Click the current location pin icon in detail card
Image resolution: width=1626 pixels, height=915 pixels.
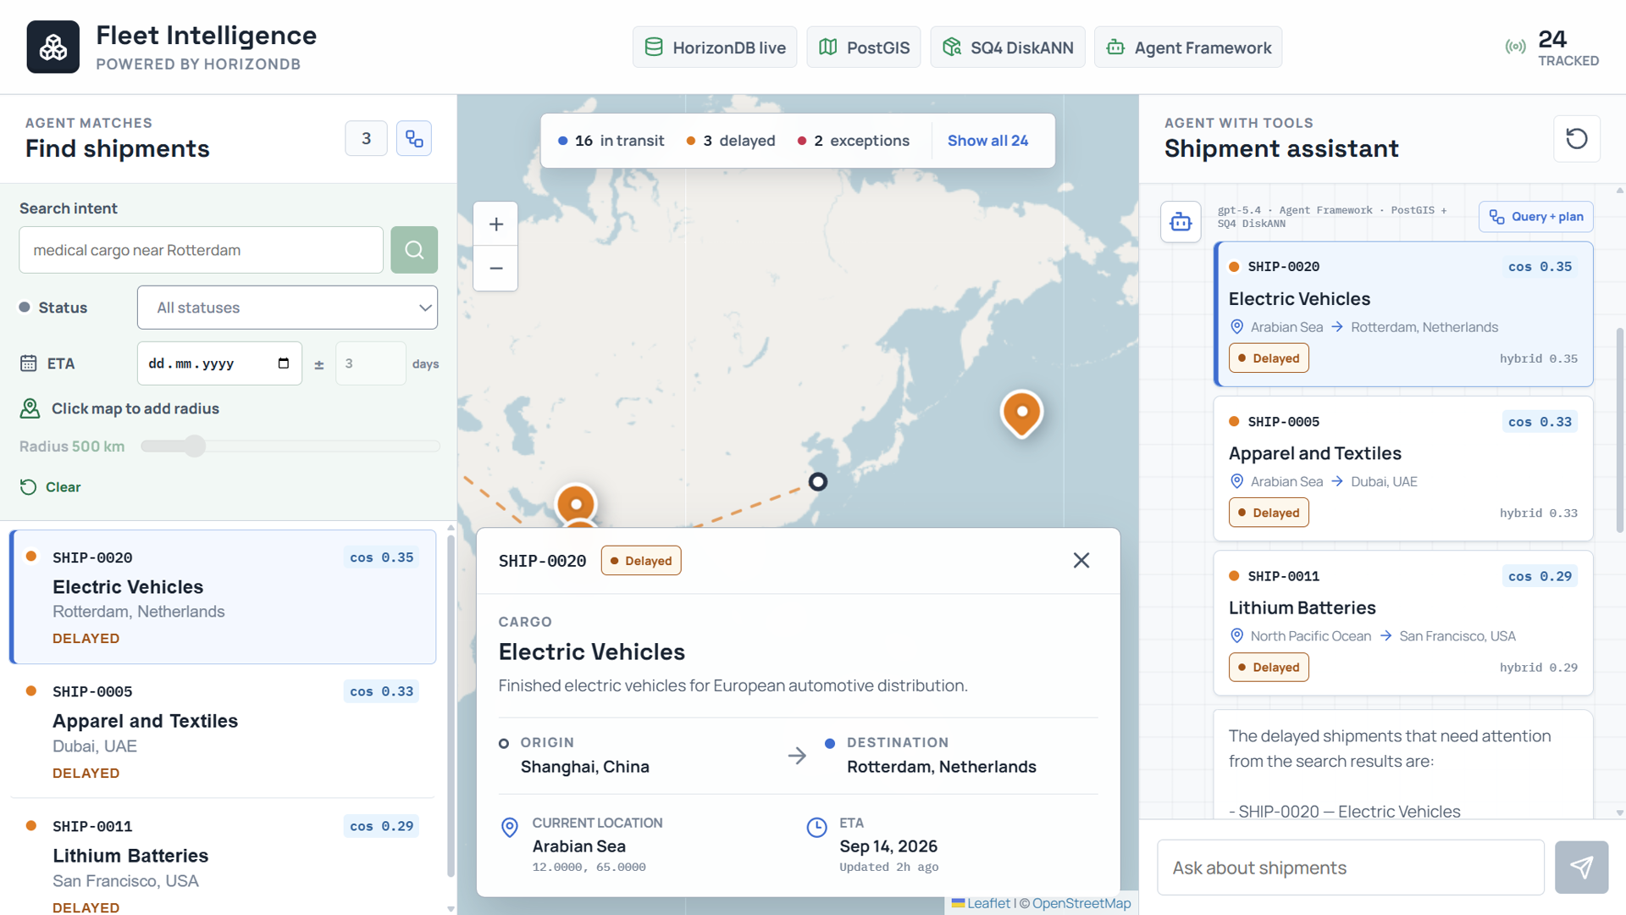point(510,828)
